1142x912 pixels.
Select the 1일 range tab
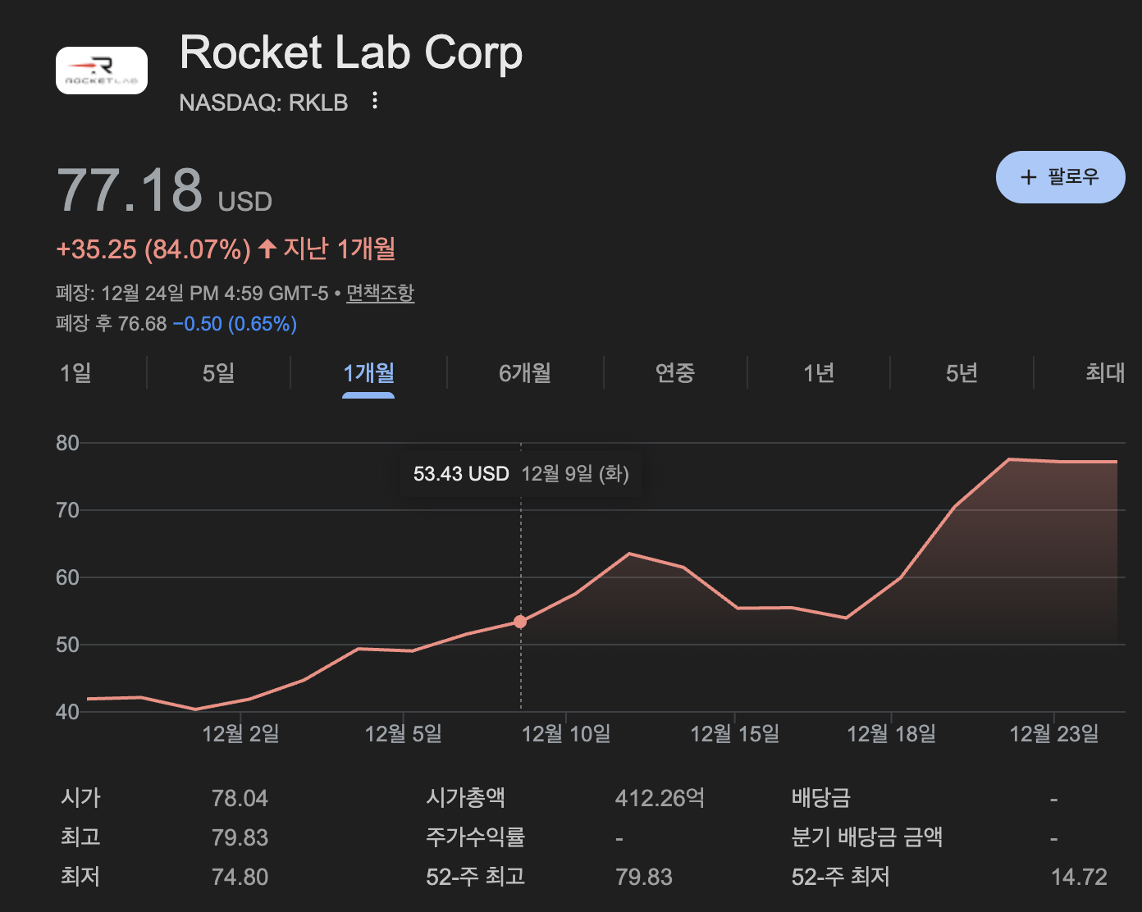coord(75,373)
